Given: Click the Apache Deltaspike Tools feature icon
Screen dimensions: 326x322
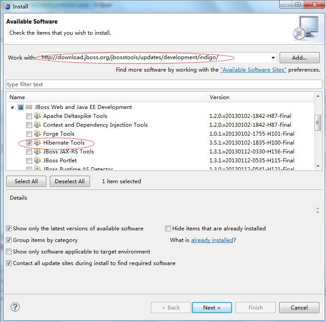Looking at the screenshot, I should coord(37,116).
